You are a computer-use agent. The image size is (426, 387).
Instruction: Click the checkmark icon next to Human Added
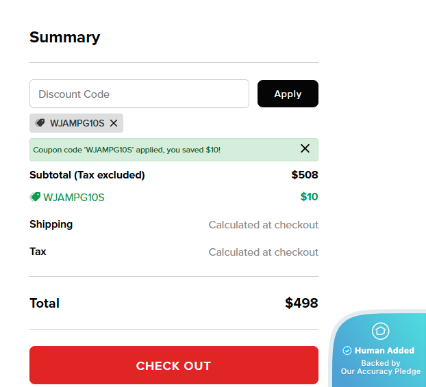click(x=347, y=351)
